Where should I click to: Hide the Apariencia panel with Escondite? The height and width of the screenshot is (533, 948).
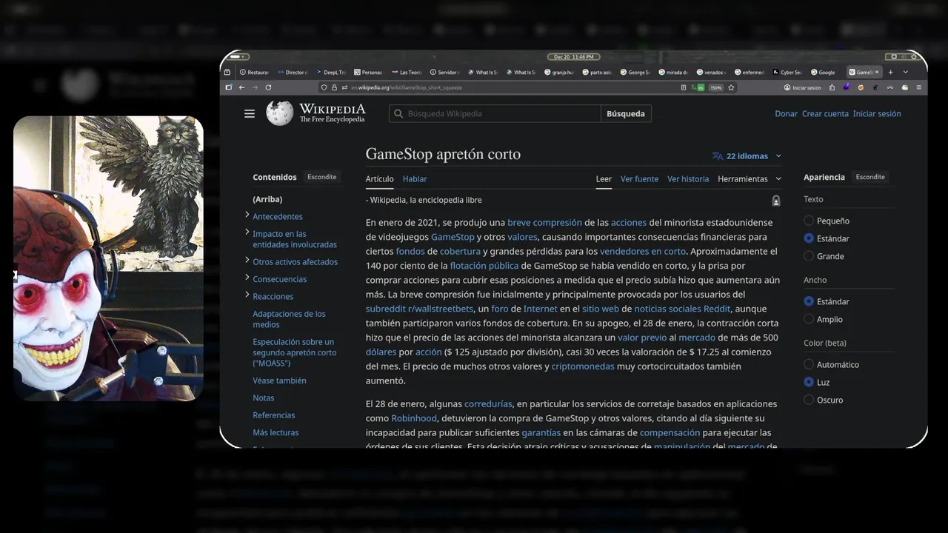(x=870, y=177)
